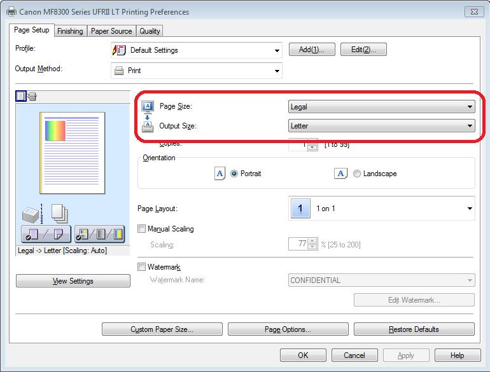Switch to printer preview view icon

[32, 96]
